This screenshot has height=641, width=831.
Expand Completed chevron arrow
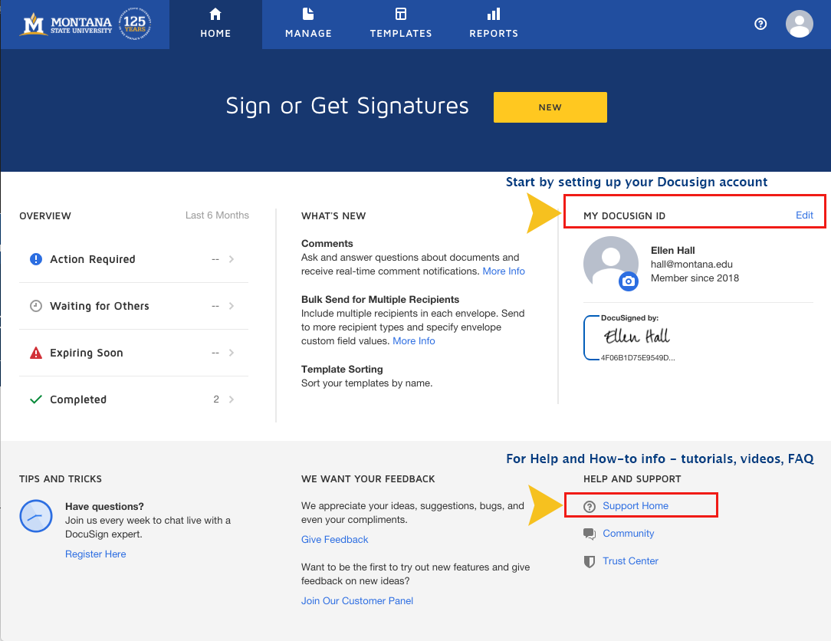click(231, 399)
